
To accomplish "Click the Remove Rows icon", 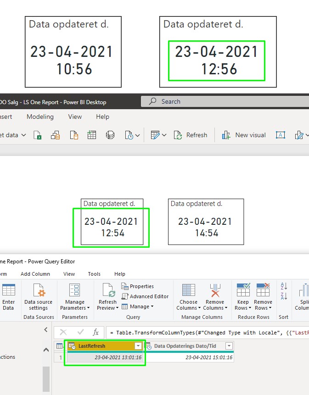I will [x=263, y=289].
